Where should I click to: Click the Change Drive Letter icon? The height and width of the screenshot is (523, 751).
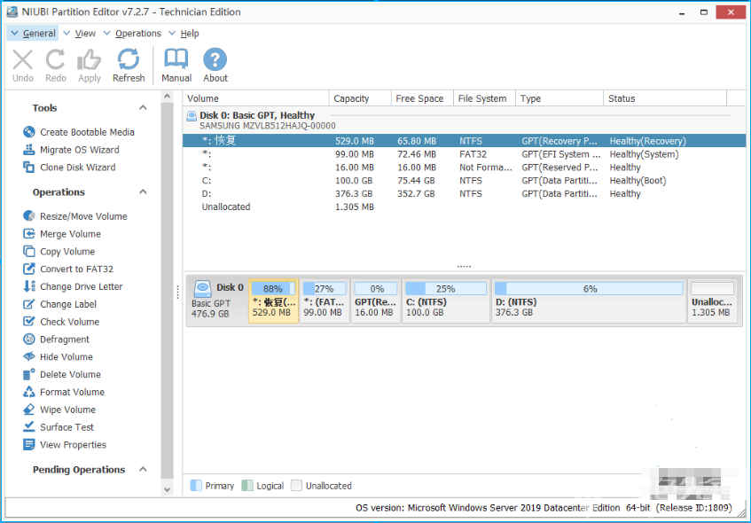tap(28, 286)
